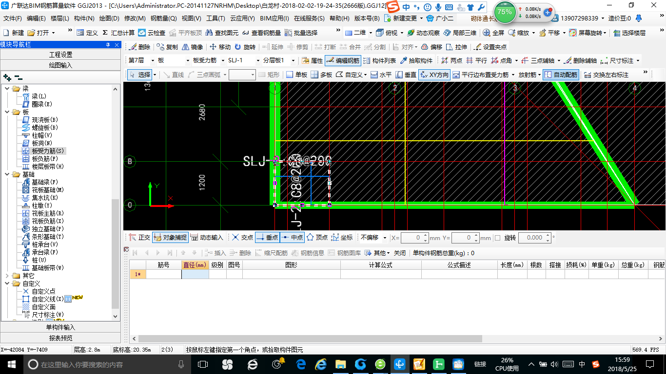
Task: Open the 属性 properties panel
Action: point(313,61)
